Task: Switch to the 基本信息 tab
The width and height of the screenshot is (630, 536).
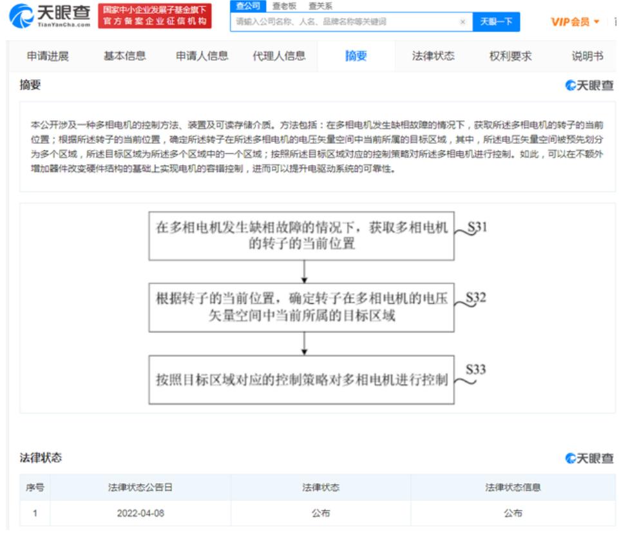Action: [126, 57]
